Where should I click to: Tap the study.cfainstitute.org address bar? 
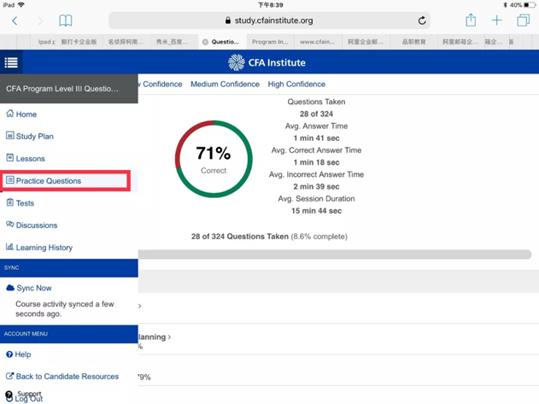click(269, 20)
